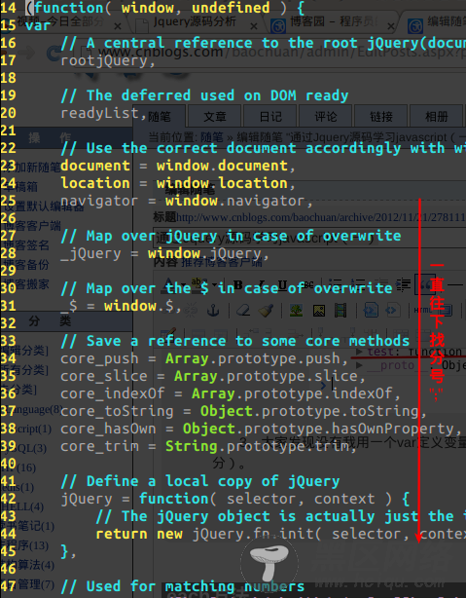Viewport: 466px width, 598px height.
Task: Open the 算法(4) category link
Action: point(28,565)
